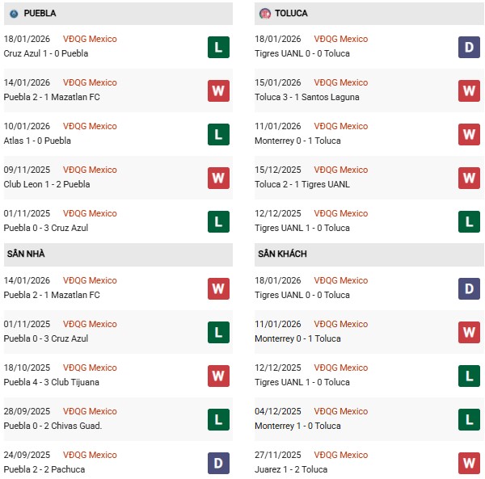Click the L badge for Puebla 0-2 Chivas Guad.
Image resolution: width=485 pixels, height=479 pixels.
click(x=218, y=418)
